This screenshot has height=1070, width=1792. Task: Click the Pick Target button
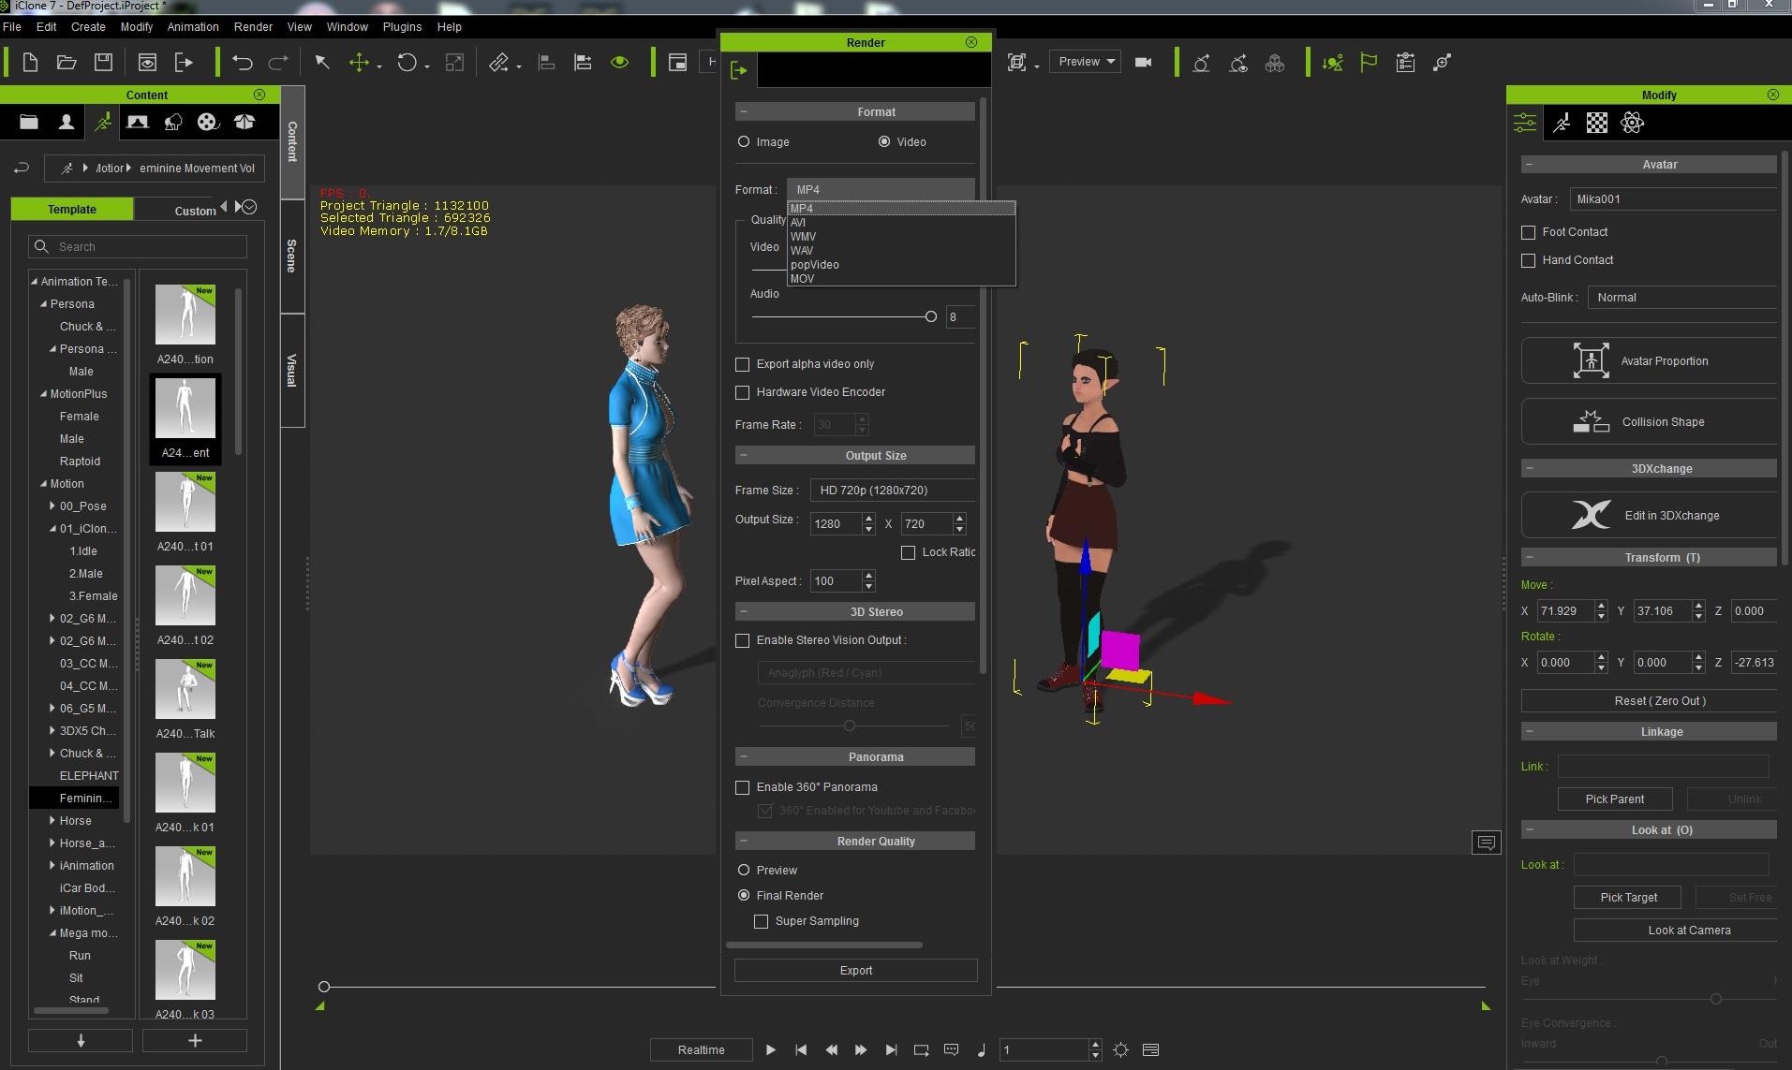click(1628, 897)
